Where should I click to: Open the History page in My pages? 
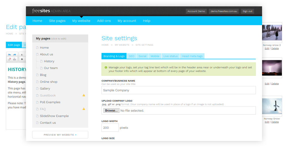pyautogui.click(x=49, y=61)
